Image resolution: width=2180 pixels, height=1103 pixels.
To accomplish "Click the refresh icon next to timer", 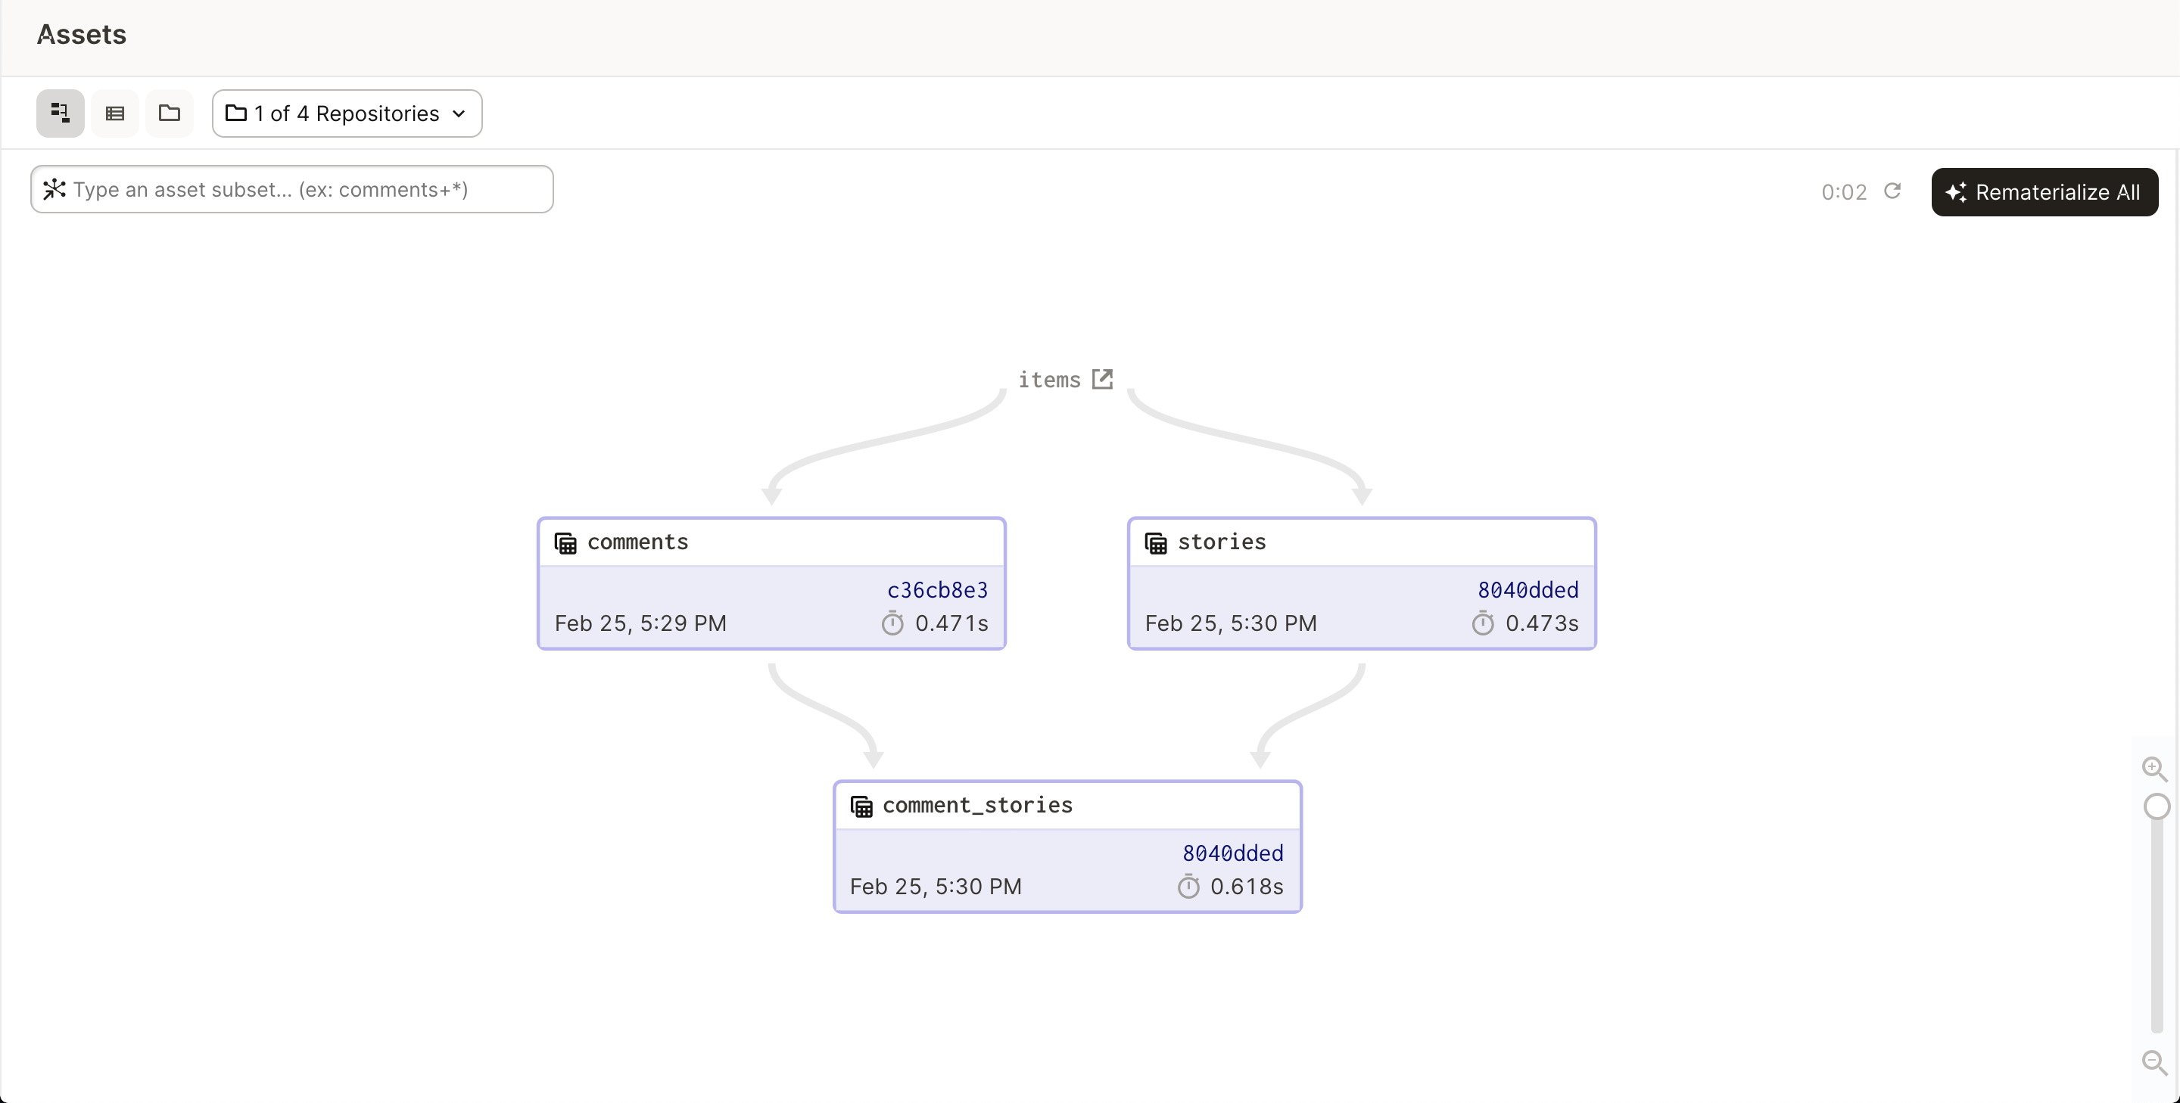I will [x=1893, y=191].
